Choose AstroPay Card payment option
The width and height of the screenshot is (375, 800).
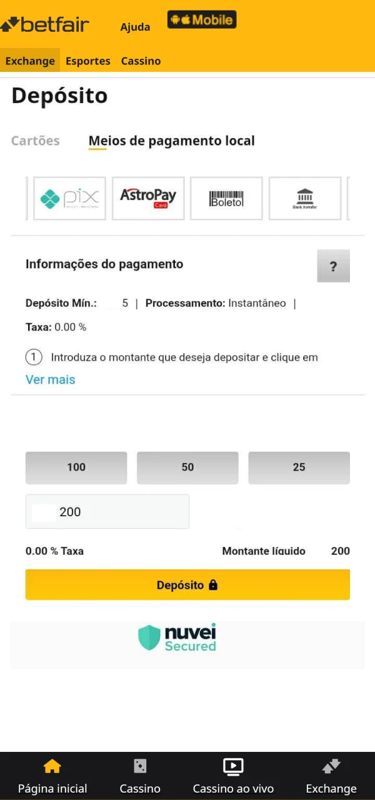(x=148, y=198)
